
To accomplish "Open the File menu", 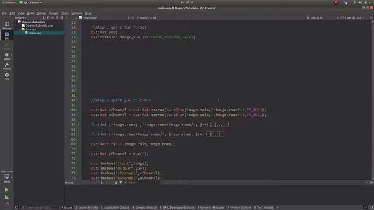I will (5, 13).
